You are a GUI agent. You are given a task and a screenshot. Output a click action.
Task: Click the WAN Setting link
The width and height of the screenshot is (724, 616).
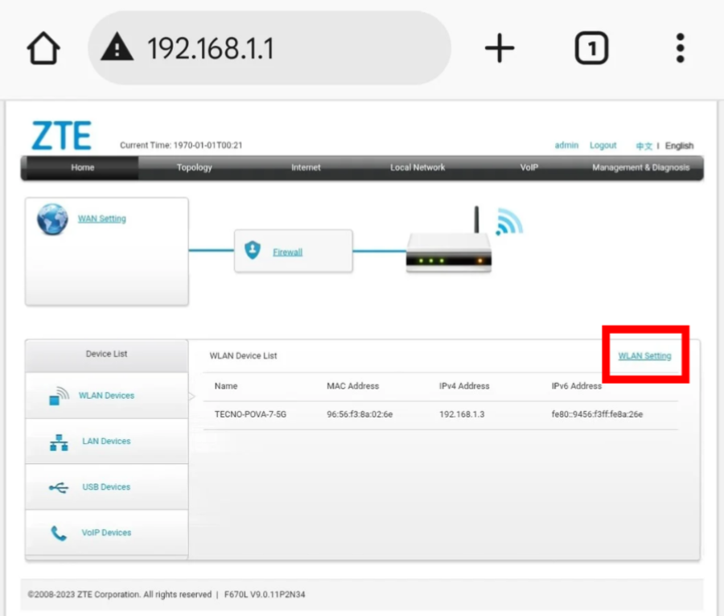point(101,219)
